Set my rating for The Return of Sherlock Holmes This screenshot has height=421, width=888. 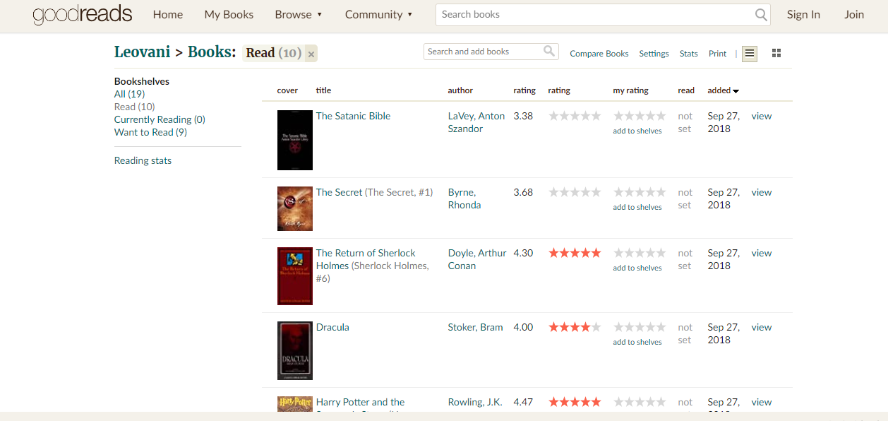tap(640, 253)
